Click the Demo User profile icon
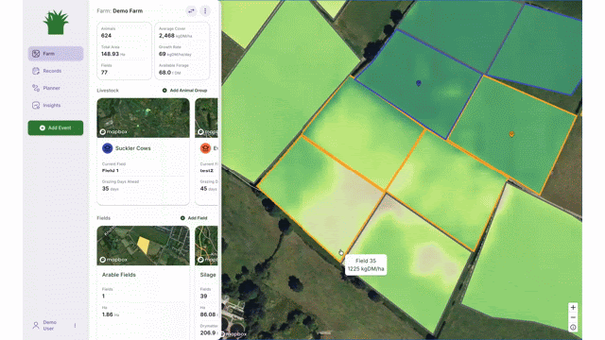Screen dimensions: 605x340 pos(36,325)
